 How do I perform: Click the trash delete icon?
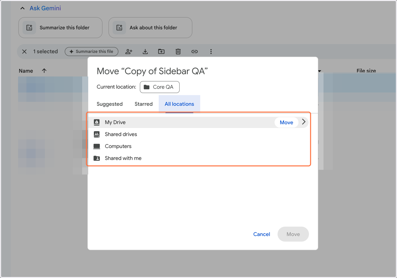[178, 52]
